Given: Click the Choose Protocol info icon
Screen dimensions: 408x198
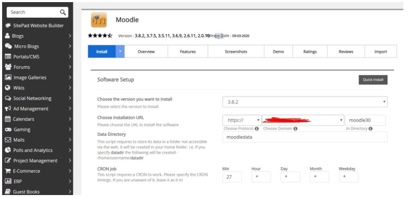Looking at the screenshot, I should coord(256,129).
